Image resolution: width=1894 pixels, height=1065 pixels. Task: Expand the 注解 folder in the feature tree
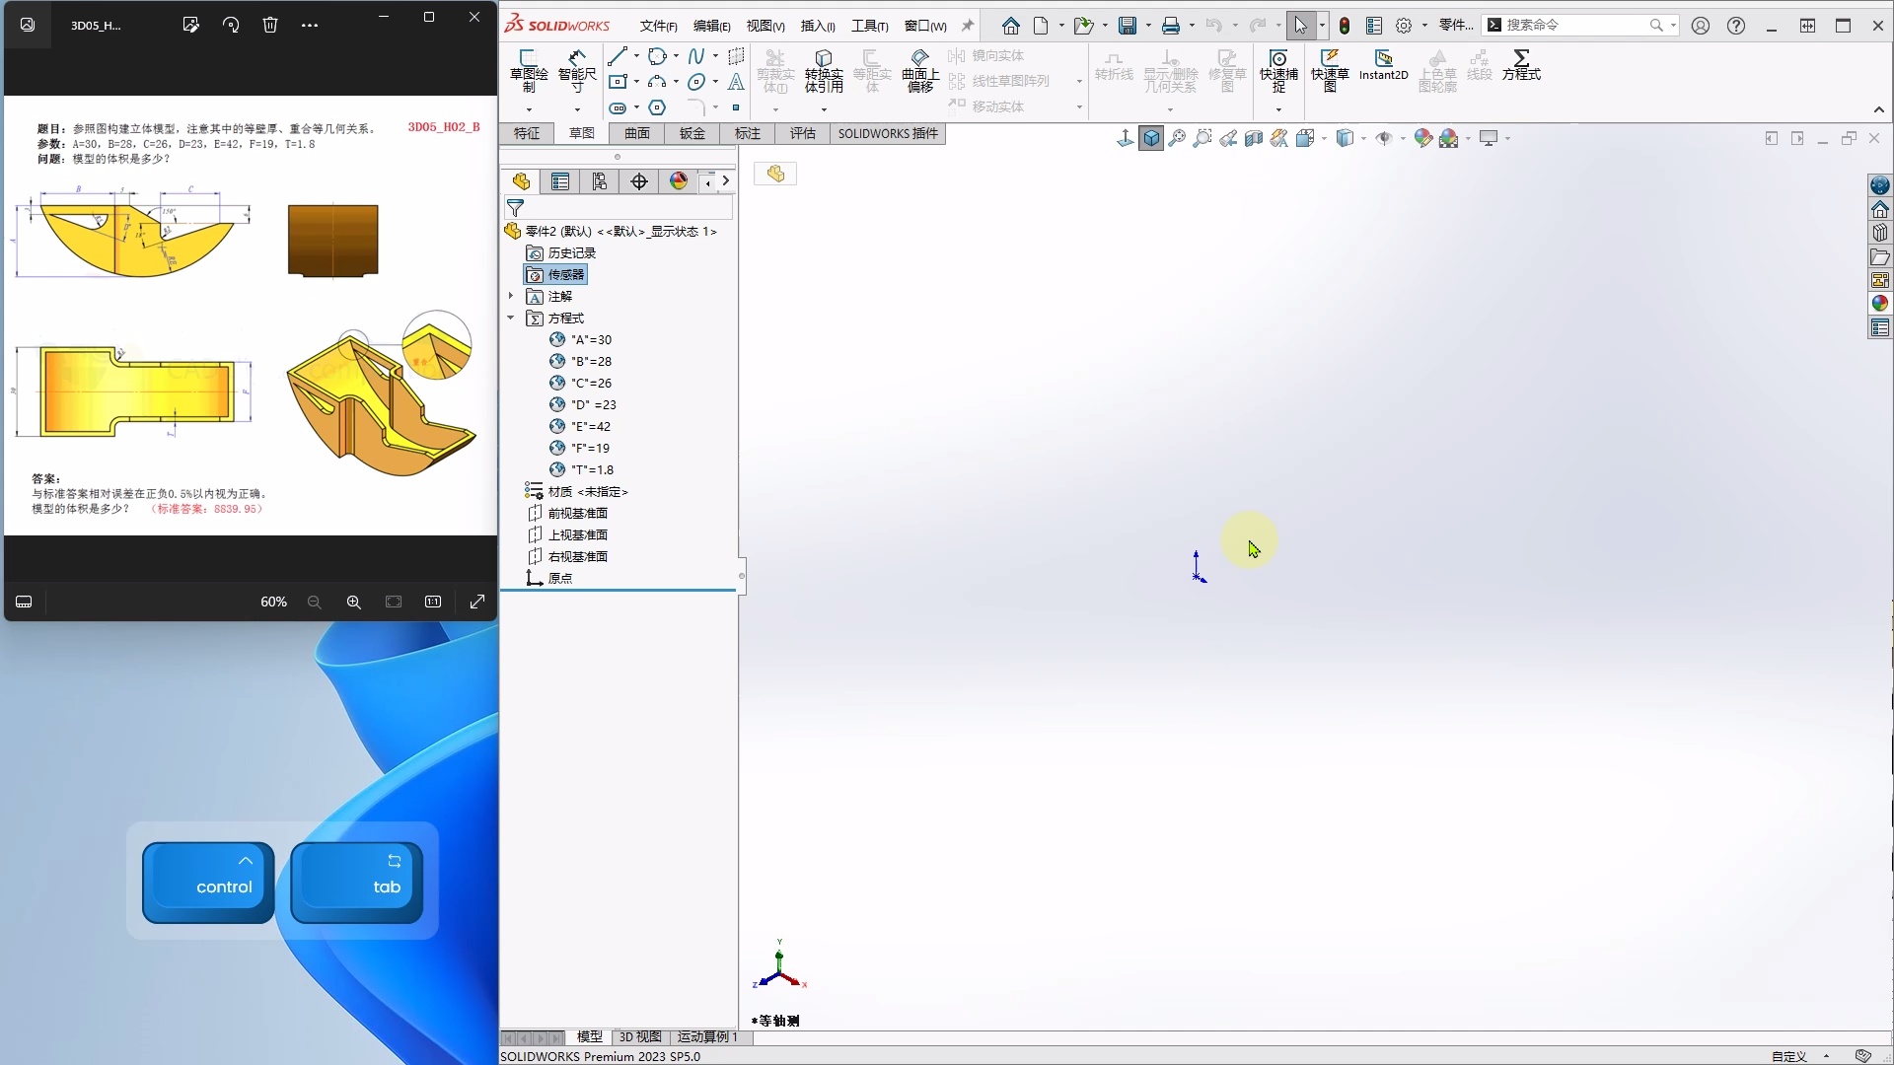(510, 297)
